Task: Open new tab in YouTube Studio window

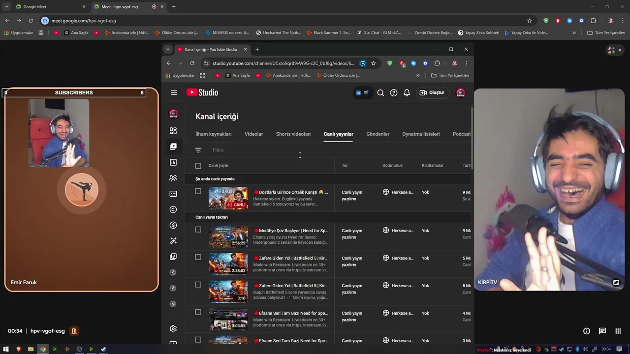Action: click(257, 49)
